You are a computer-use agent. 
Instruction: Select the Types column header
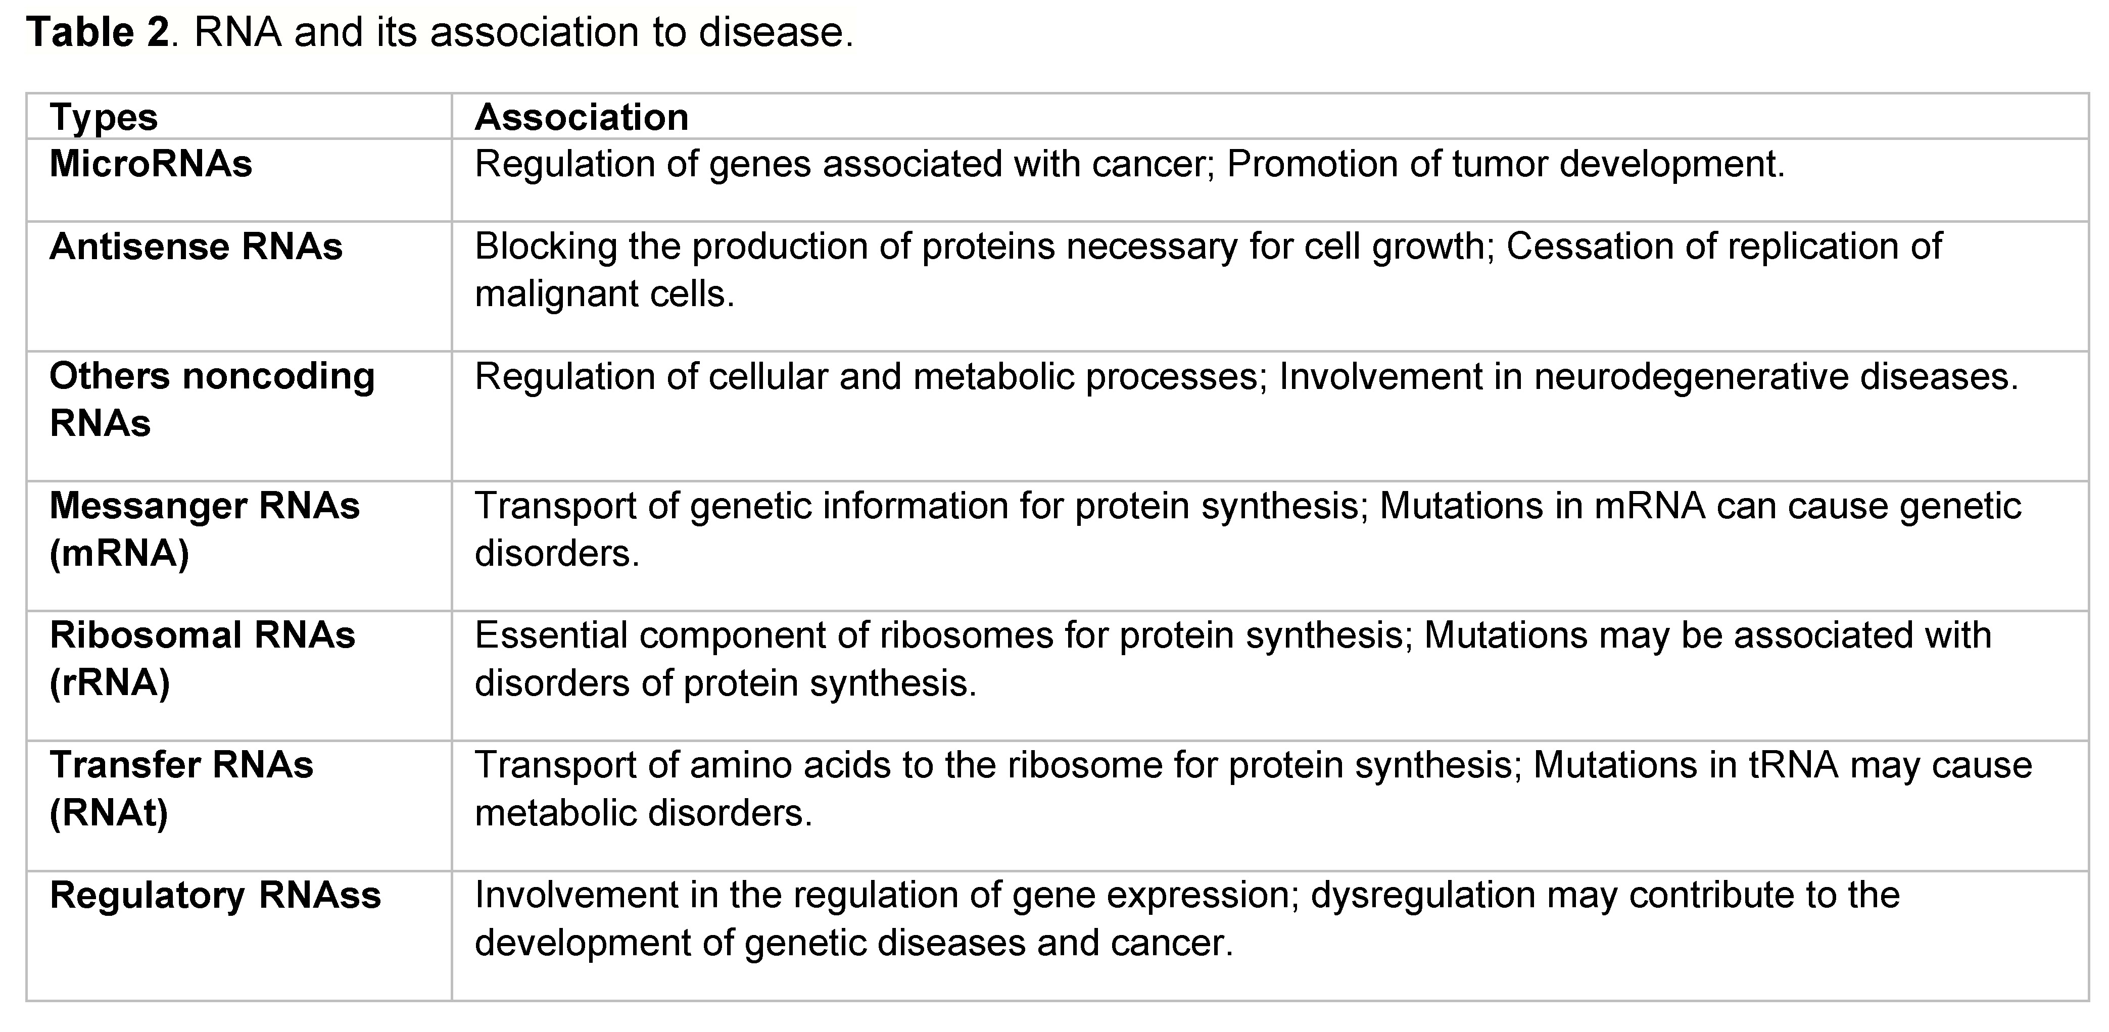coord(103,117)
